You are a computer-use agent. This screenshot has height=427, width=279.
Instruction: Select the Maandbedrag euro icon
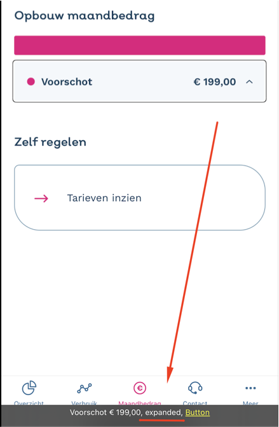(x=140, y=388)
